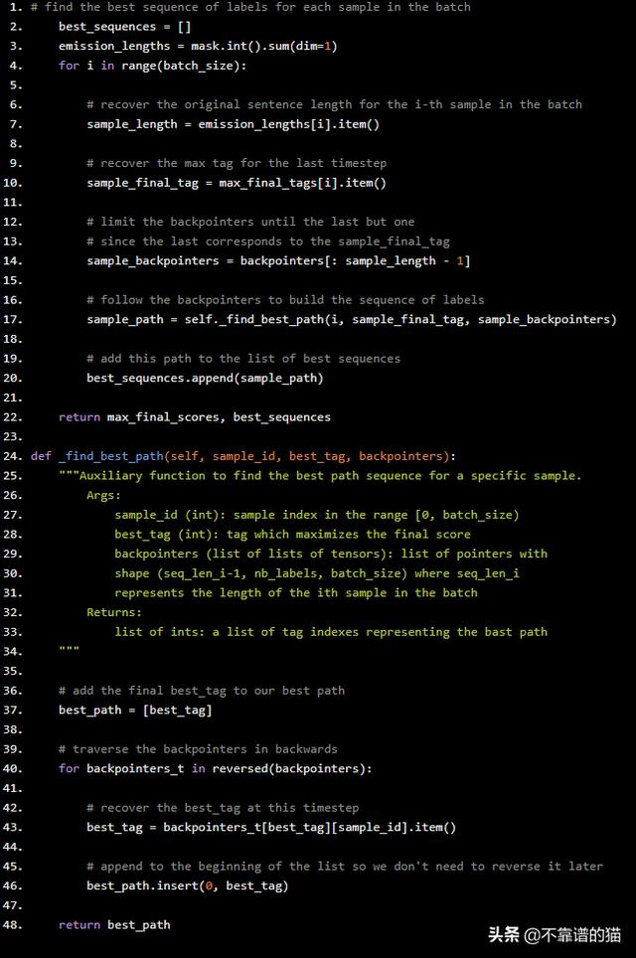Click line number 17.
The height and width of the screenshot is (958, 636).
pos(12,319)
